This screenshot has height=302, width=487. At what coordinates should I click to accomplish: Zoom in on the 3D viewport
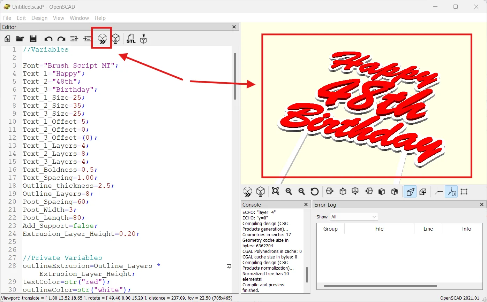pyautogui.click(x=289, y=192)
